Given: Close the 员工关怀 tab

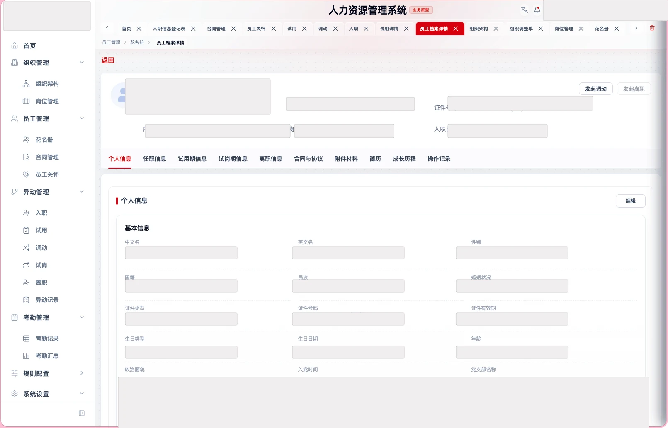Looking at the screenshot, I should point(274,29).
